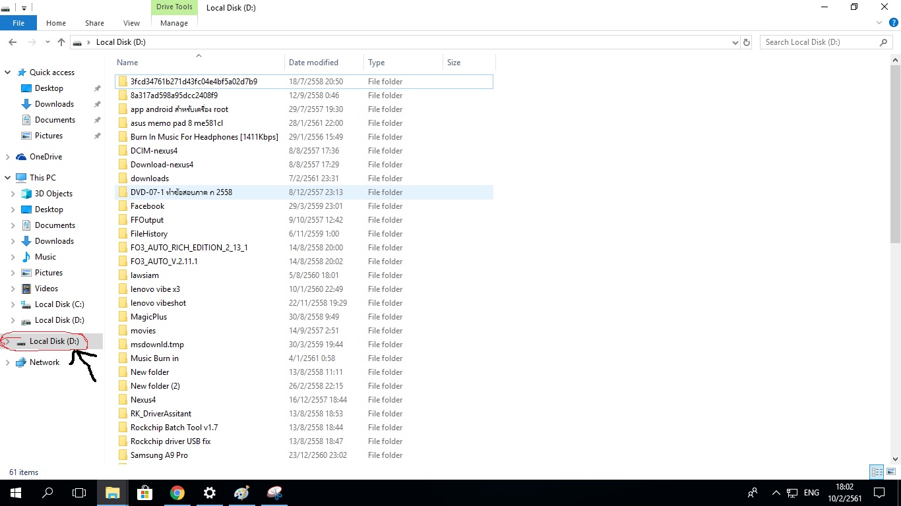Viewport: 901px width, 506px height.
Task: Open the Windows Start menu
Action: [x=16, y=493]
